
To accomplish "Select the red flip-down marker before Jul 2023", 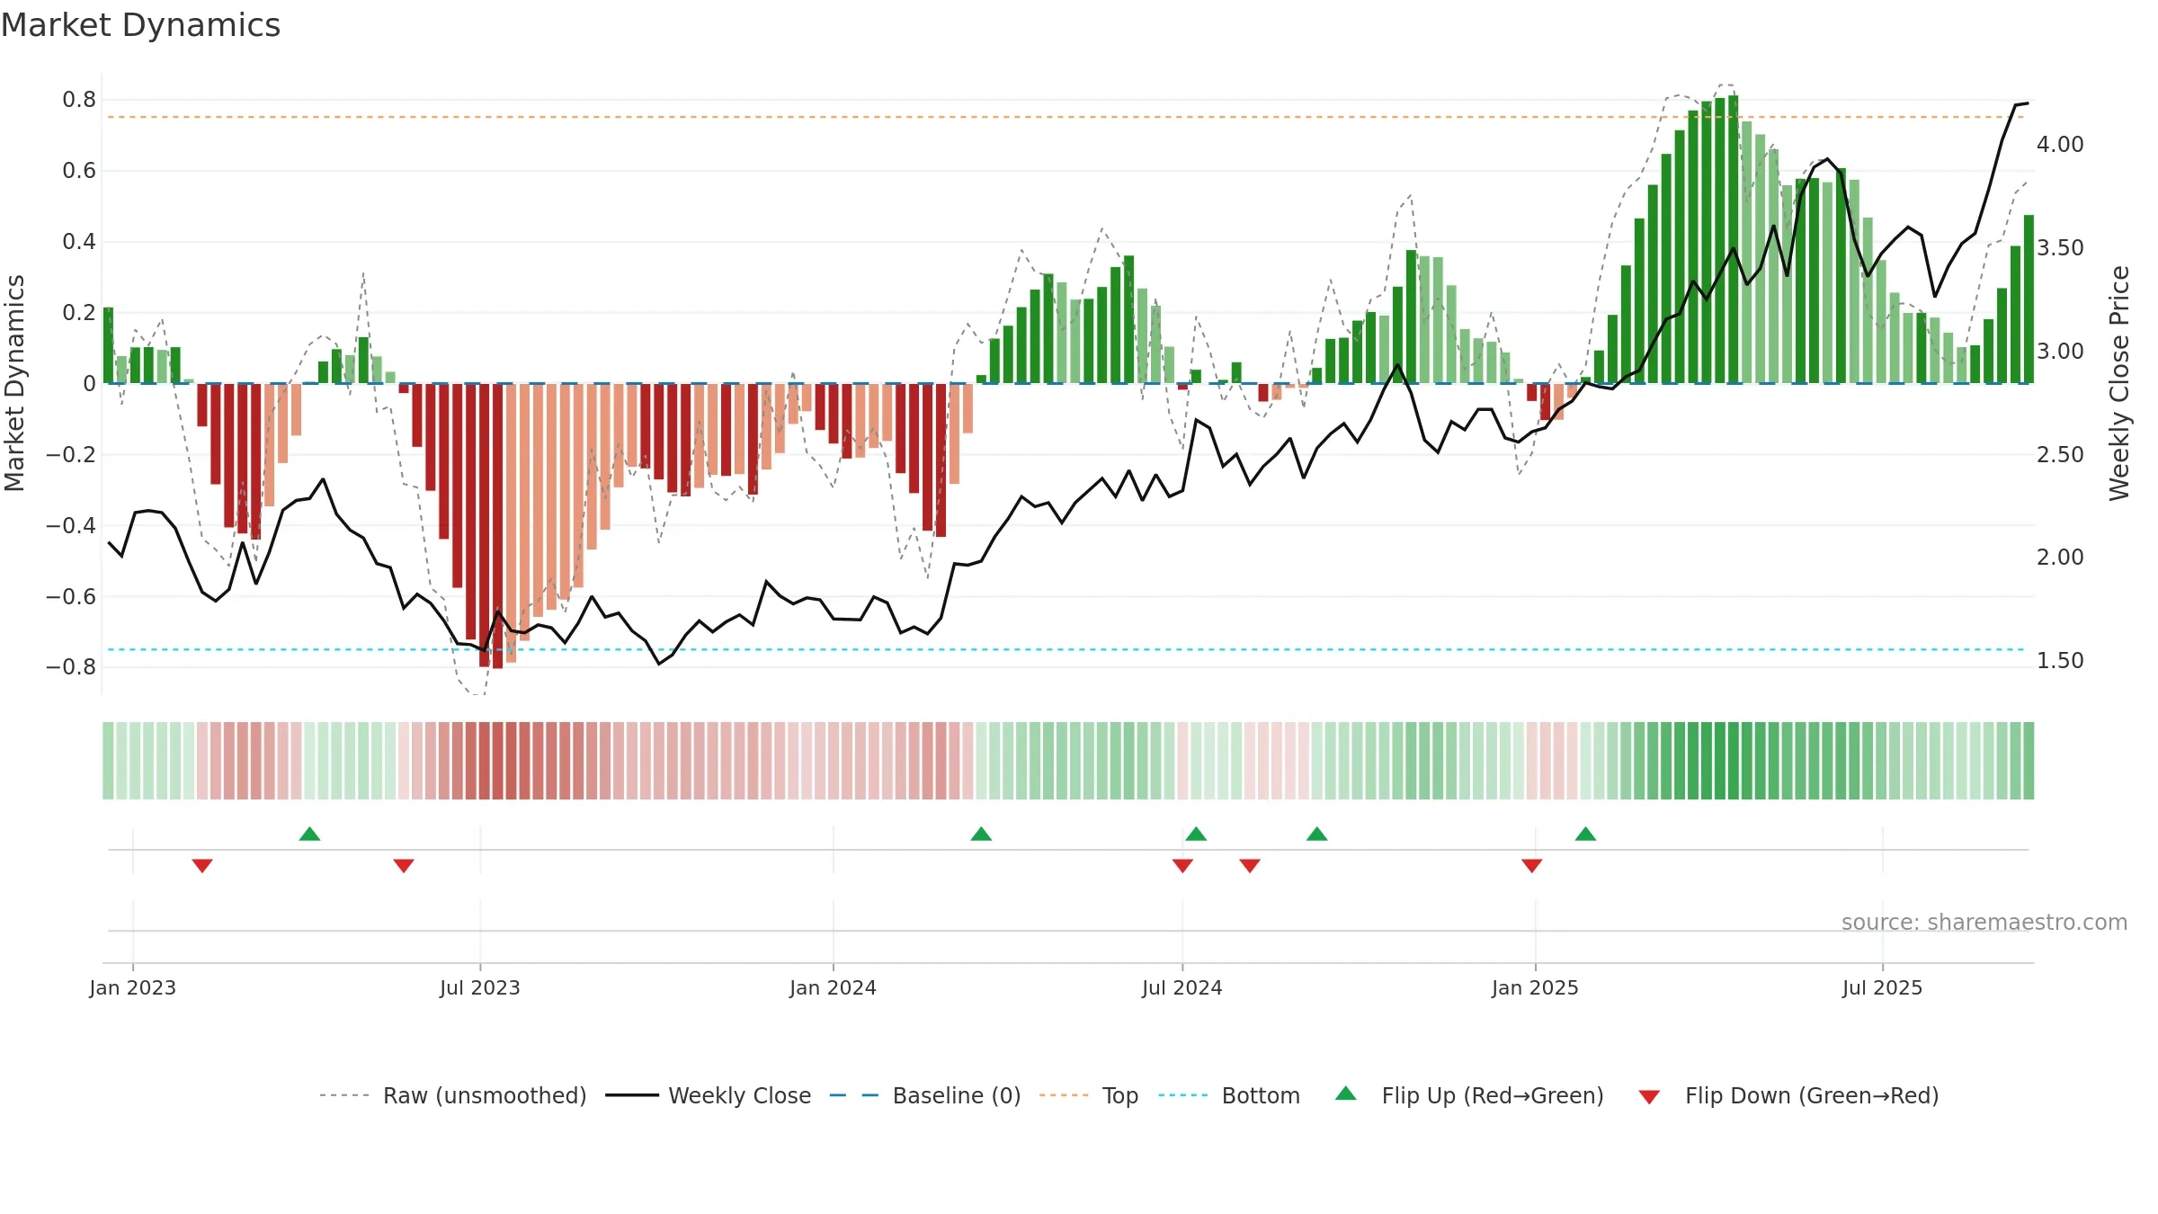I will pos(404,866).
